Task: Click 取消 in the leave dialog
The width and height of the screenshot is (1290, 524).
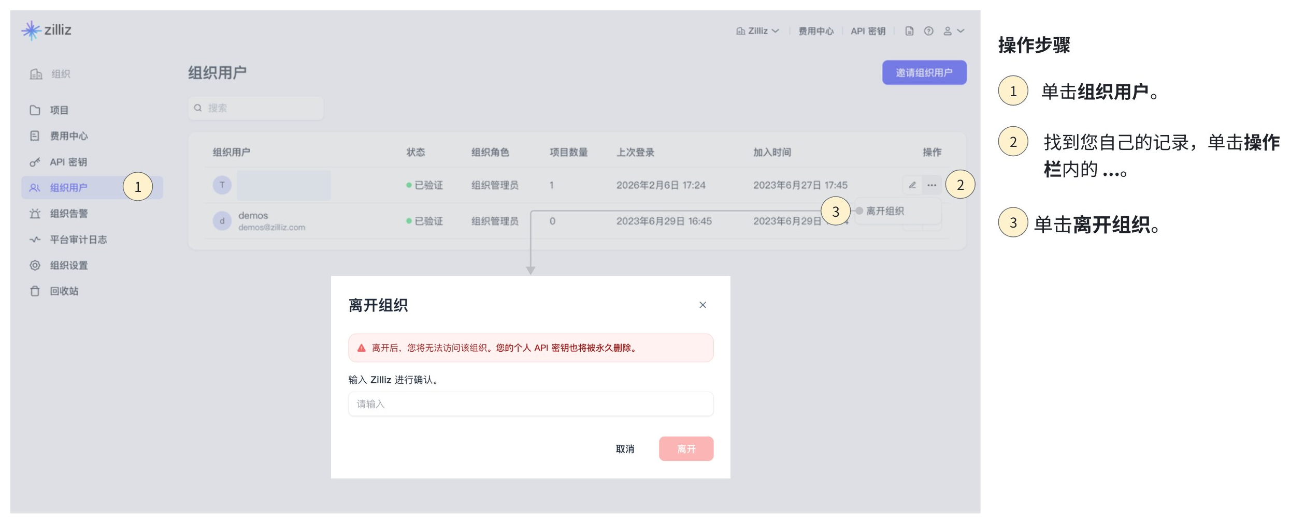Action: click(x=625, y=449)
